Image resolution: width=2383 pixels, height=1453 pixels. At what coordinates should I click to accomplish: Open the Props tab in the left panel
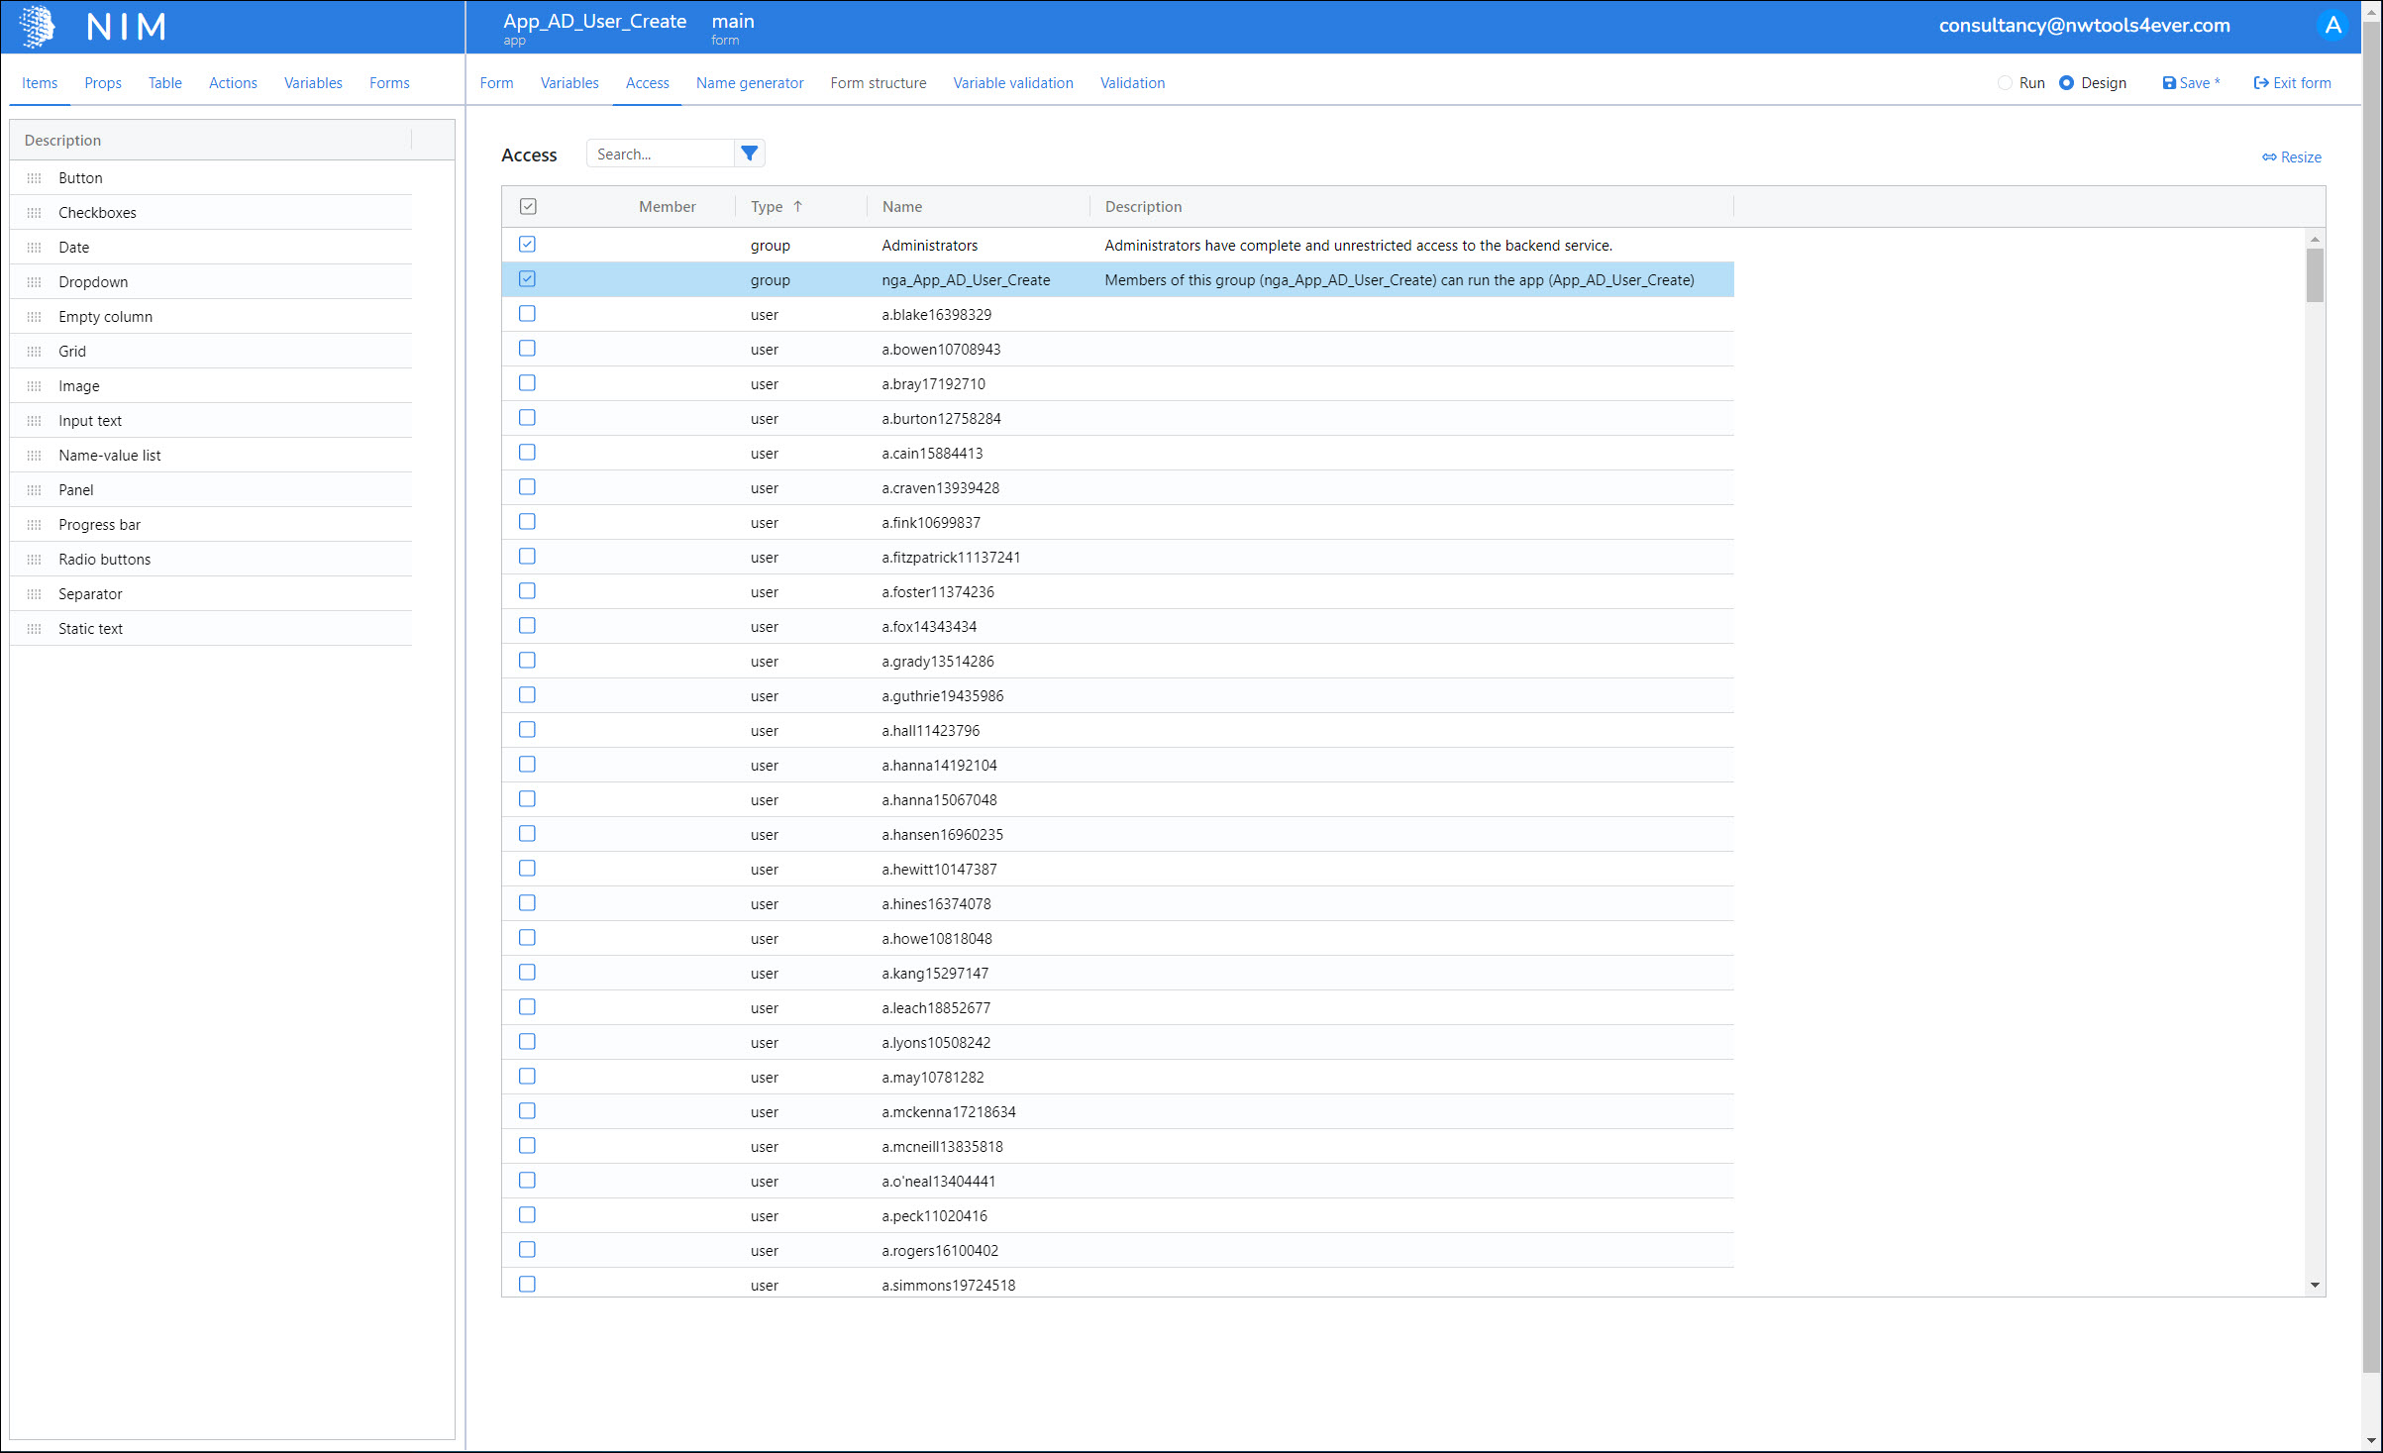click(103, 83)
